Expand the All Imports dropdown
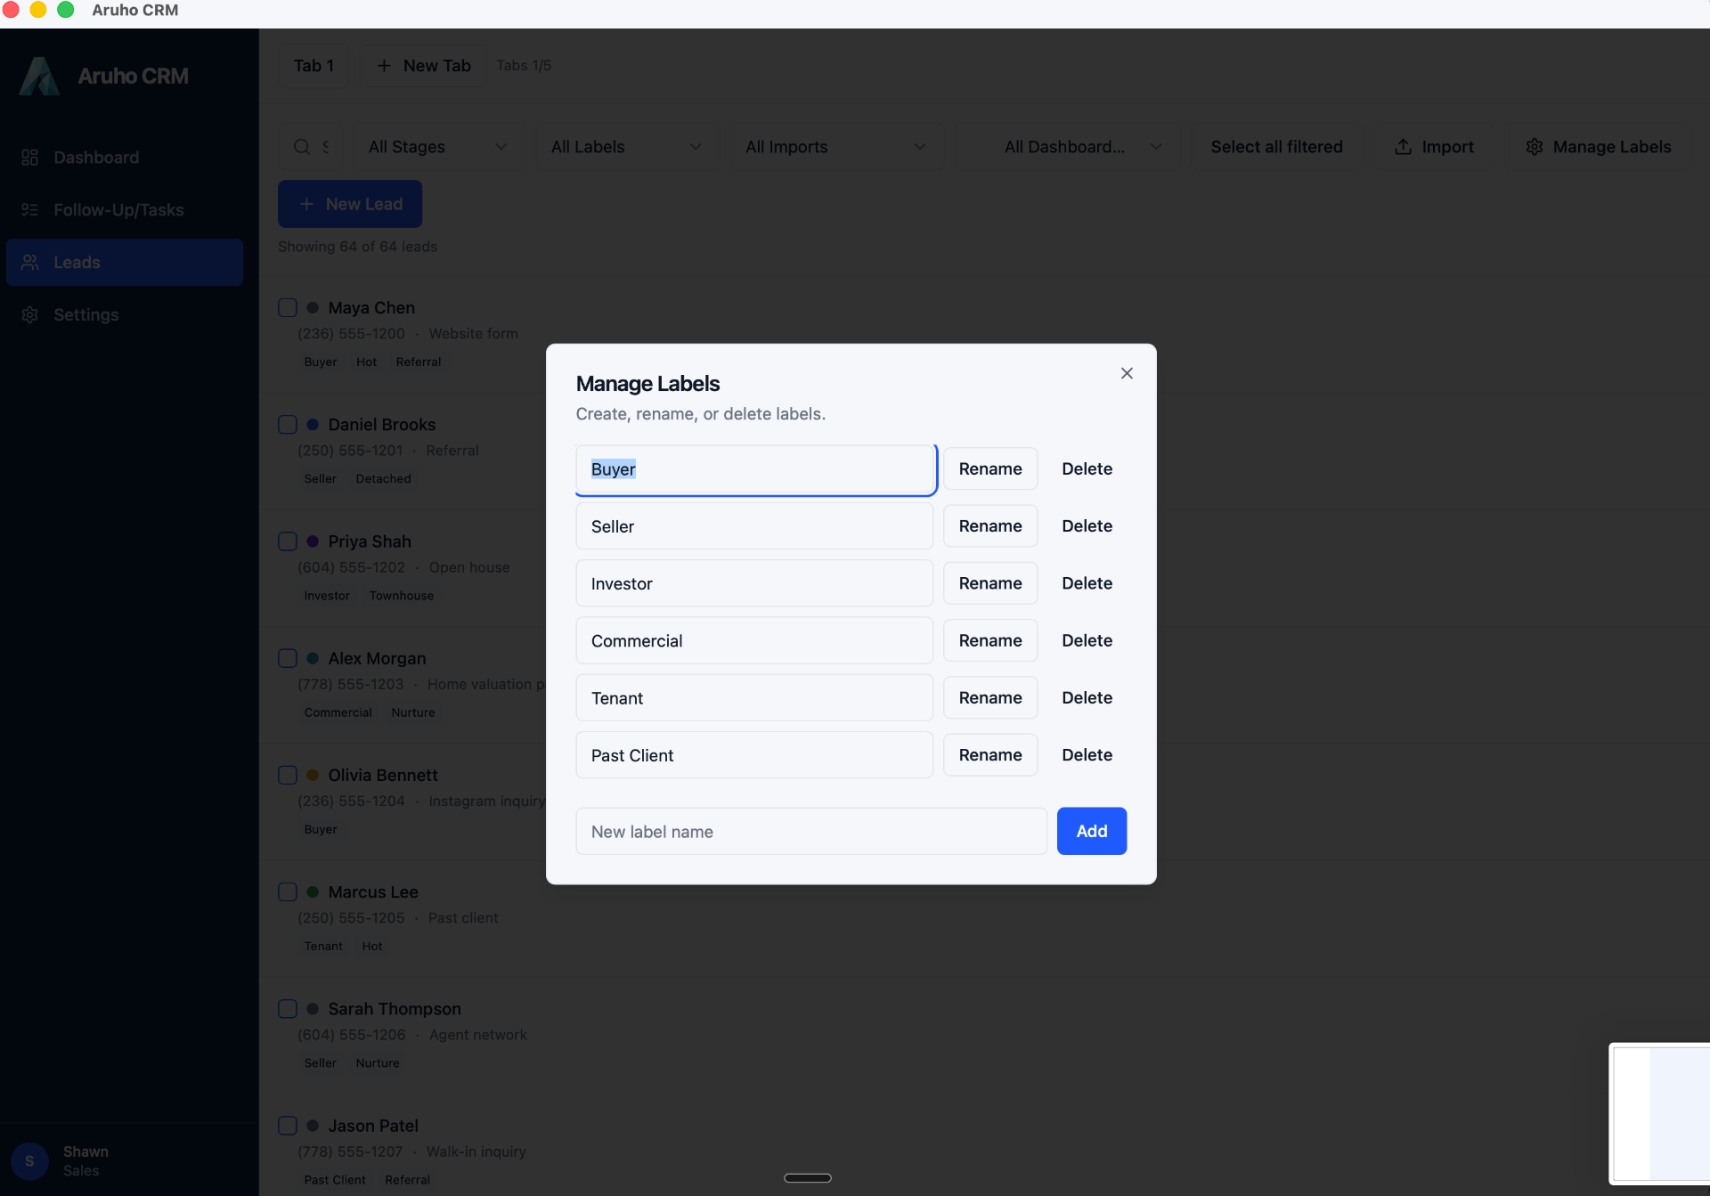 pyautogui.click(x=835, y=147)
